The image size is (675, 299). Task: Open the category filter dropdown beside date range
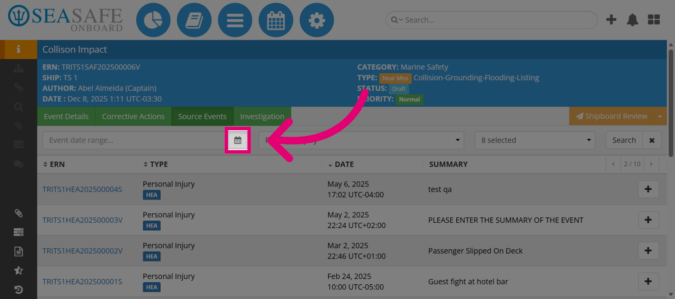[361, 140]
